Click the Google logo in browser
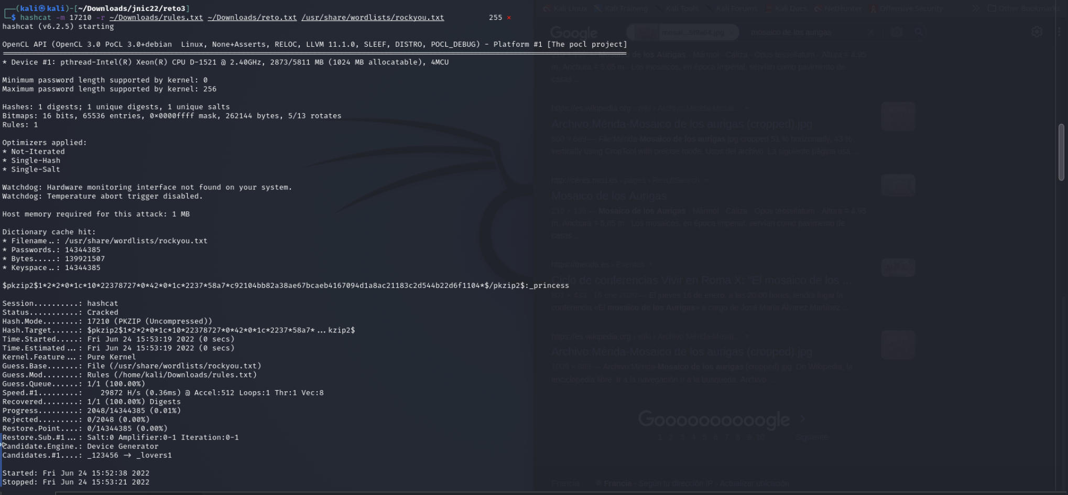 [574, 33]
